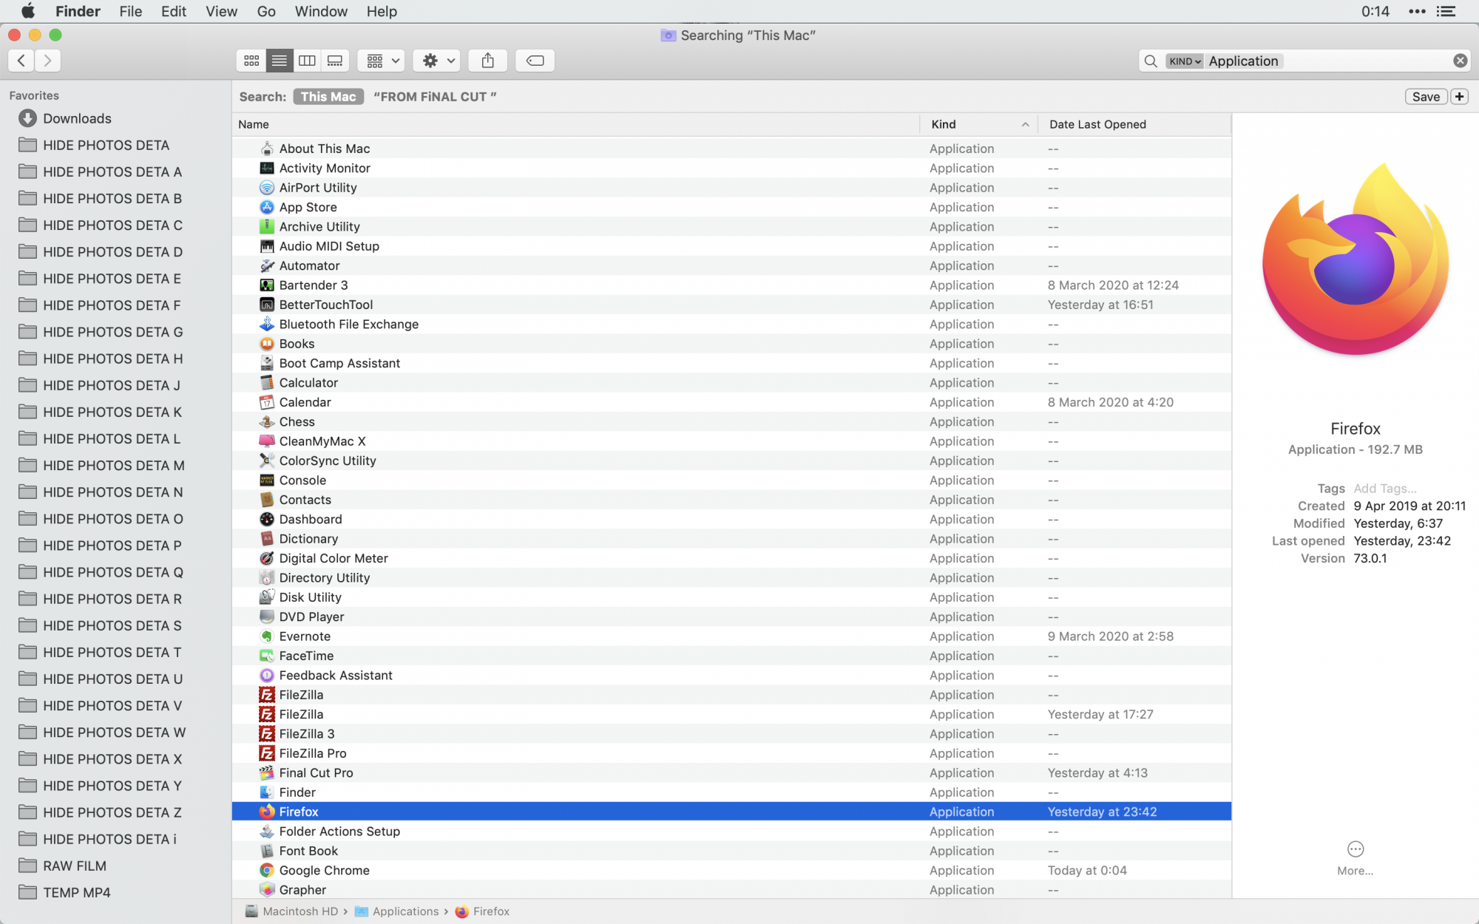Viewport: 1479px width, 924px height.
Task: Switch to column view
Action: coord(307,61)
